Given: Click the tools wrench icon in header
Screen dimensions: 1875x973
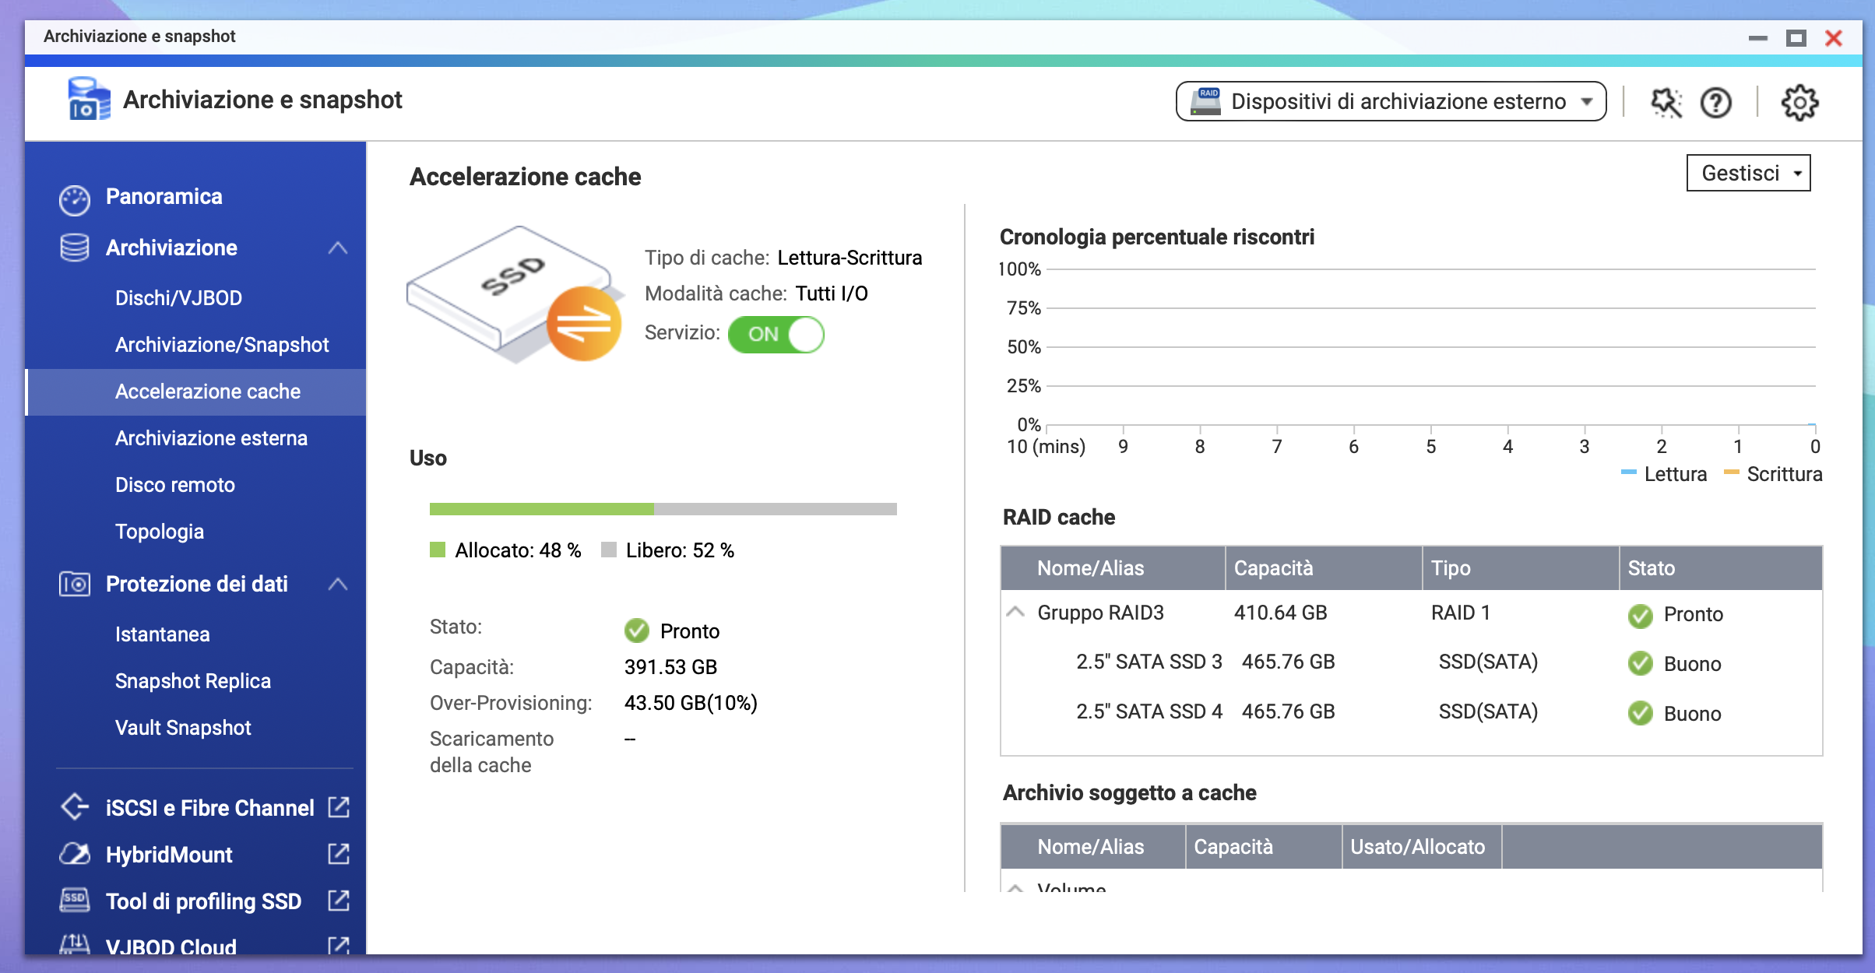Looking at the screenshot, I should [x=1666, y=102].
